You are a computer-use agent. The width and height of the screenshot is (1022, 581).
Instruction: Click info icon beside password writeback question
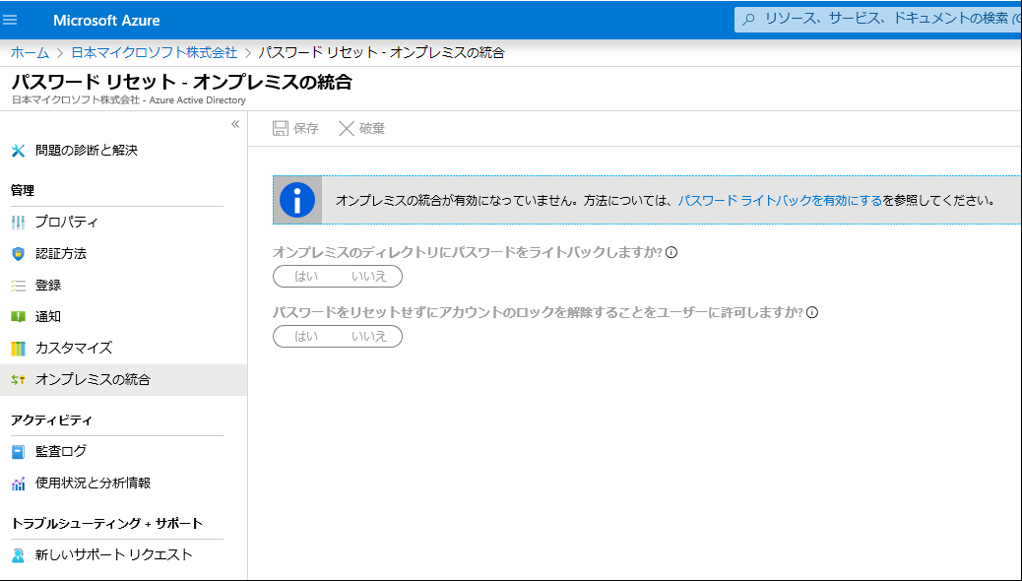[671, 252]
